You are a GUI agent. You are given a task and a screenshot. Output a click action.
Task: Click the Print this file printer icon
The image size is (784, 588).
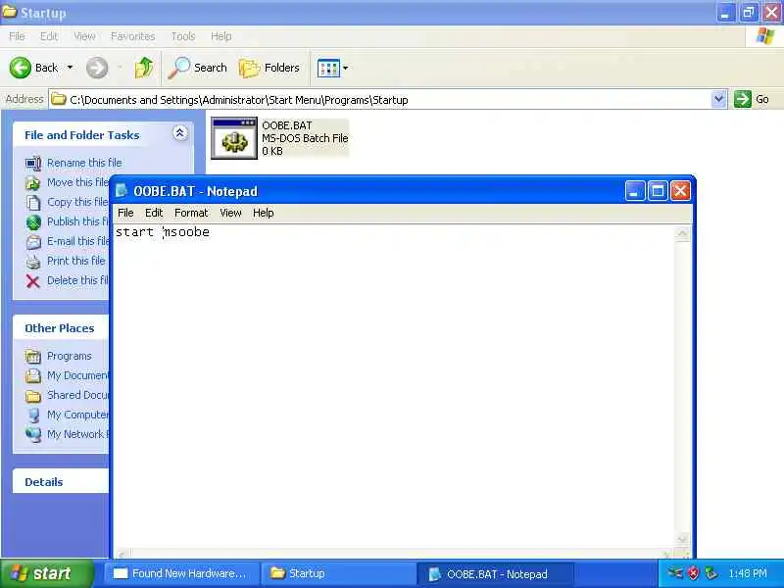[x=33, y=262]
